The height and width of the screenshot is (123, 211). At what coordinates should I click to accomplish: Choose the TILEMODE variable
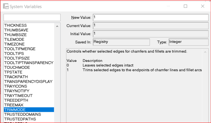pyautogui.click(x=14, y=39)
